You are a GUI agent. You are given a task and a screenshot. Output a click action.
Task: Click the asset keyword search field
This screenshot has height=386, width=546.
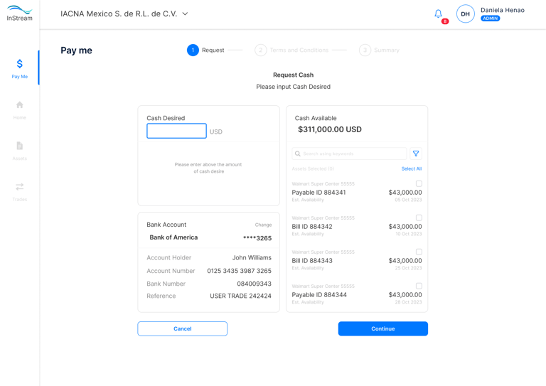tap(349, 154)
